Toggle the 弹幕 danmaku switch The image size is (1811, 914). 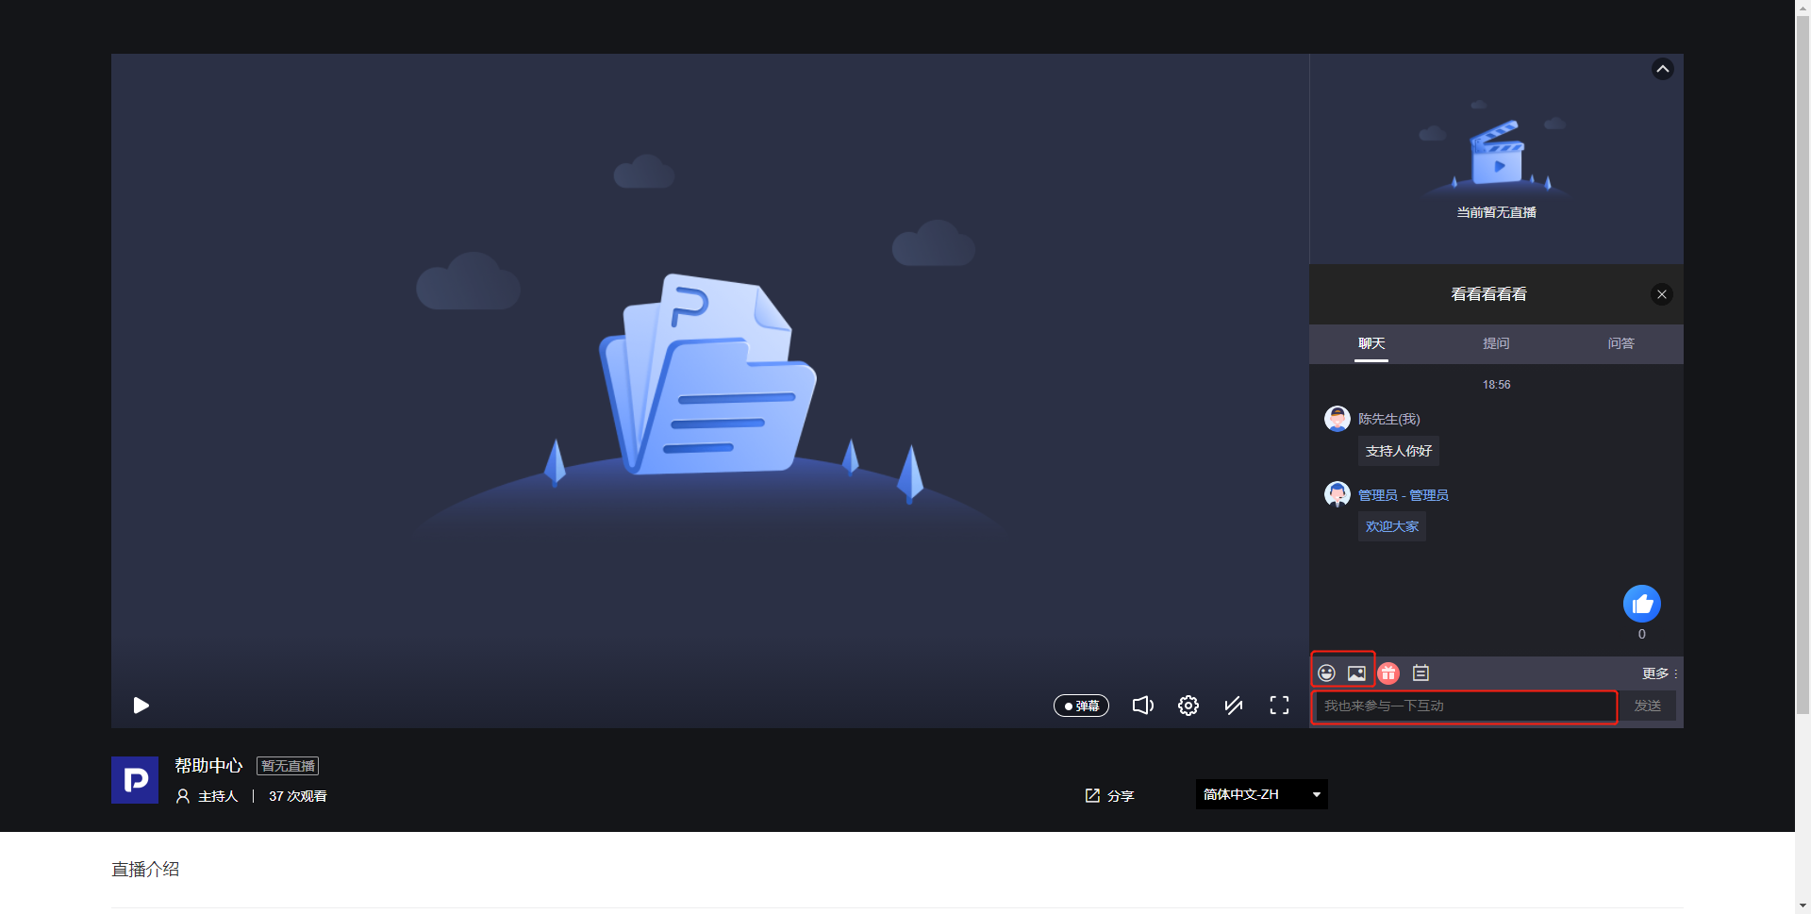point(1081,706)
